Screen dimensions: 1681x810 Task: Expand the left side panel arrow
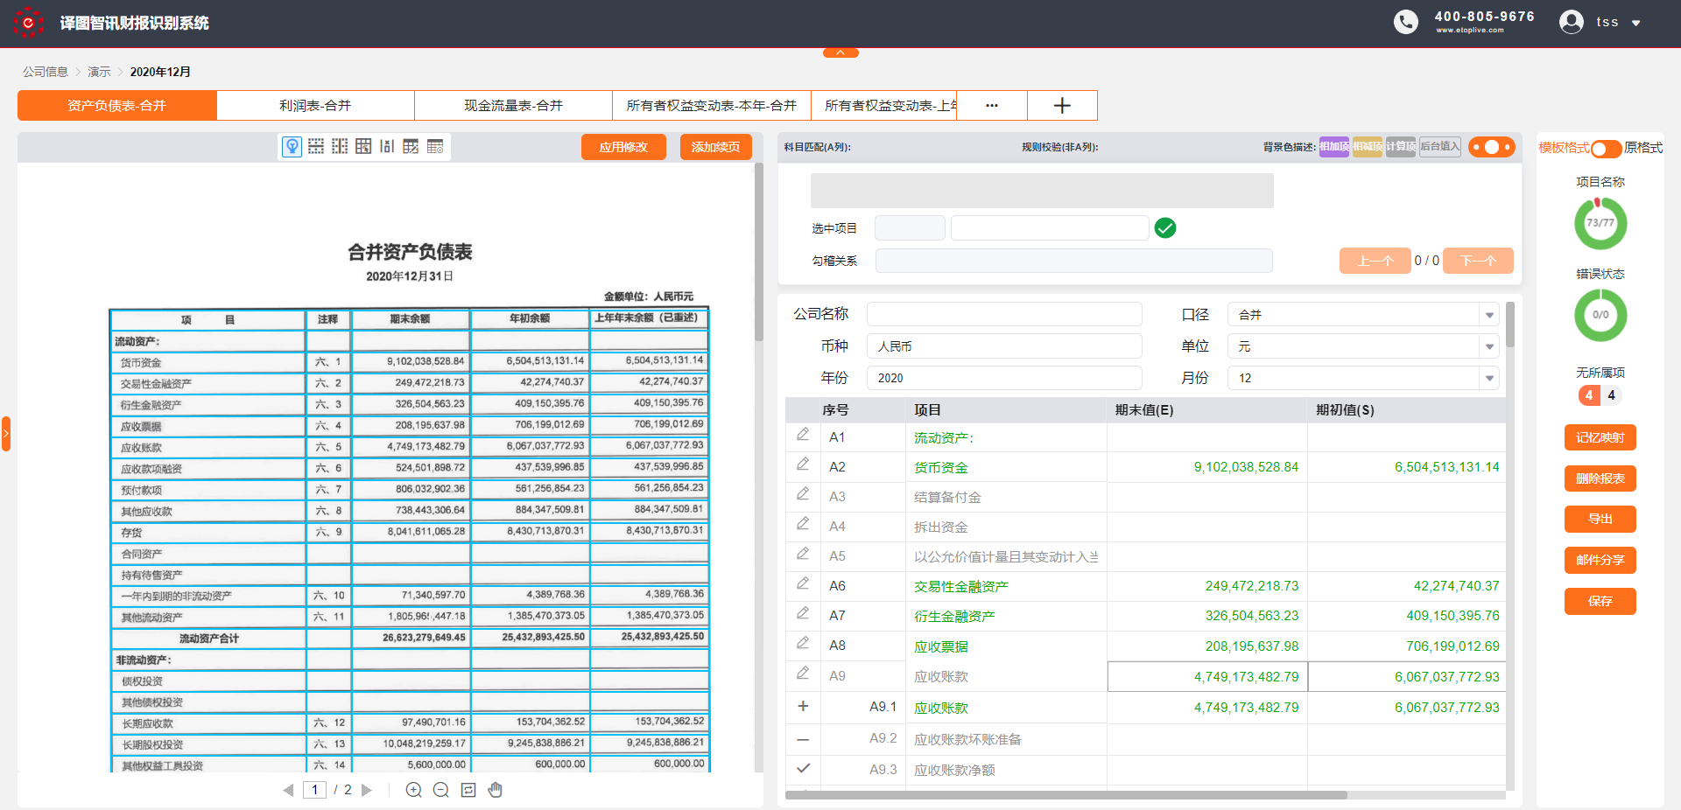pos(5,433)
